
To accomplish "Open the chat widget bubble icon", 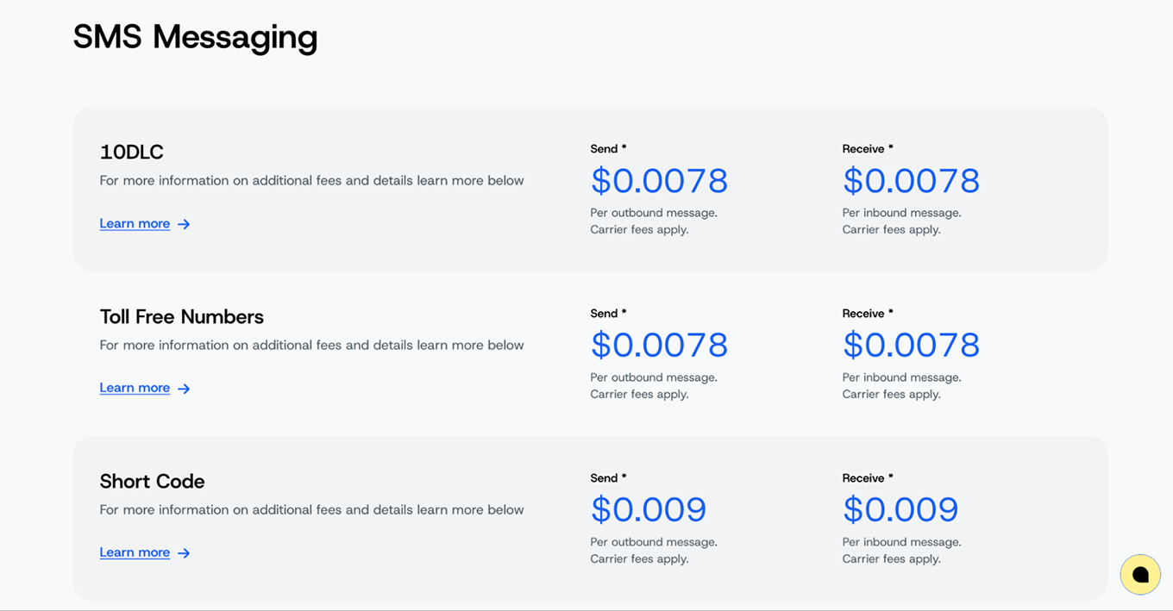I will coord(1140,575).
